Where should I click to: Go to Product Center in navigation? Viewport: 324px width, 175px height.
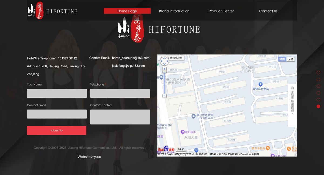[221, 11]
